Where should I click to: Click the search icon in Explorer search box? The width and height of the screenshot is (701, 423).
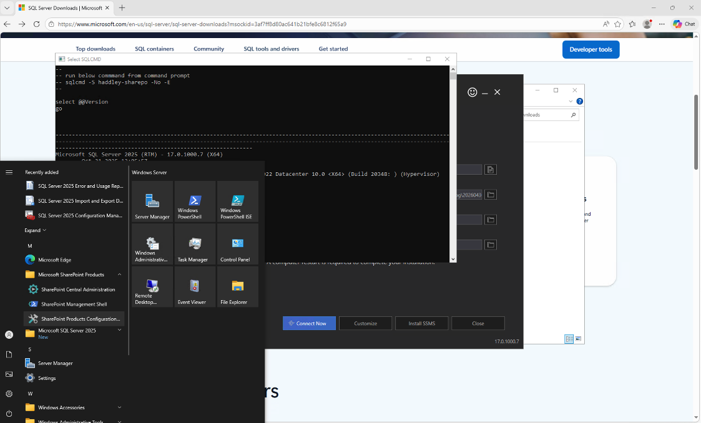tap(573, 115)
